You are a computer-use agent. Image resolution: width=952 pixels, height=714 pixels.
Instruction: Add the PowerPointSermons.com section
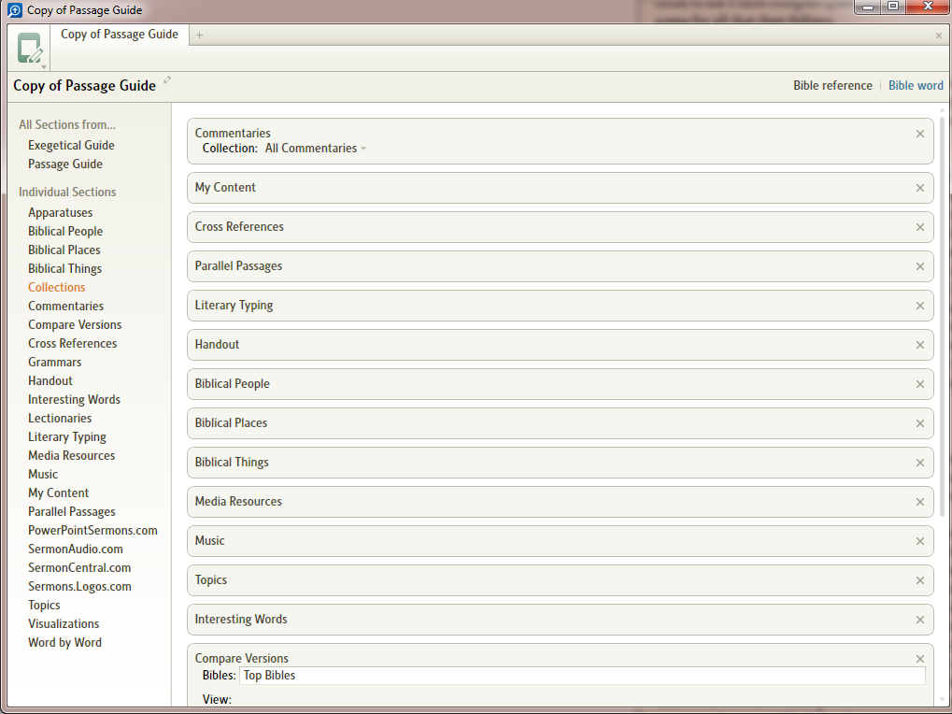[92, 530]
